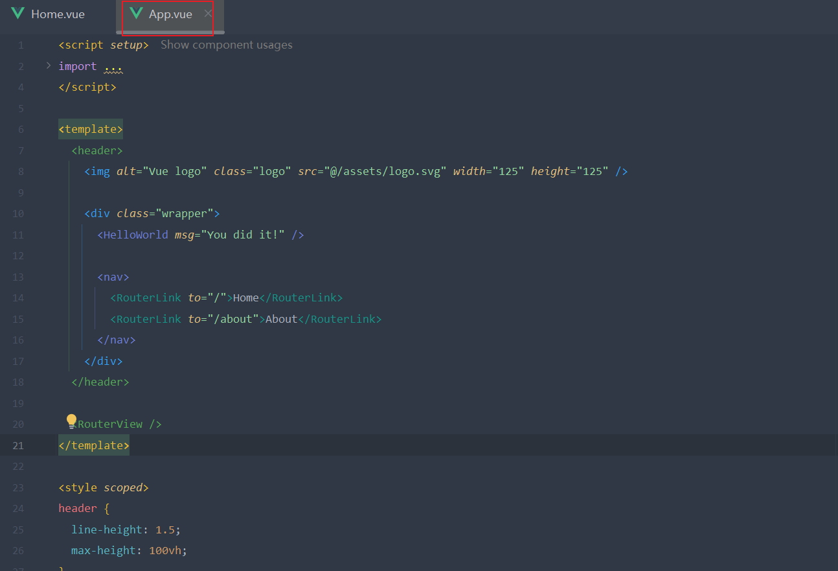Click the height attribute value "125"

click(x=593, y=171)
